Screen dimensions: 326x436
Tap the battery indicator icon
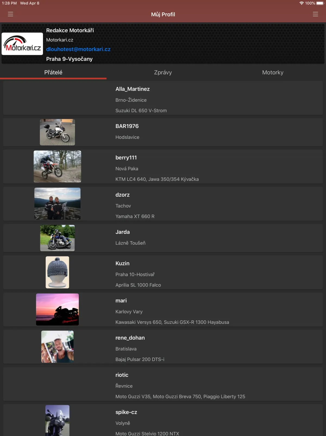(x=320, y=3)
